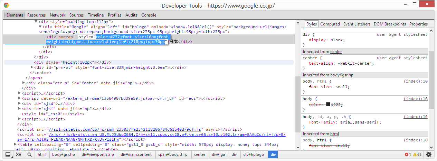Follow the 'html' inherited-from link

click(x=334, y=134)
